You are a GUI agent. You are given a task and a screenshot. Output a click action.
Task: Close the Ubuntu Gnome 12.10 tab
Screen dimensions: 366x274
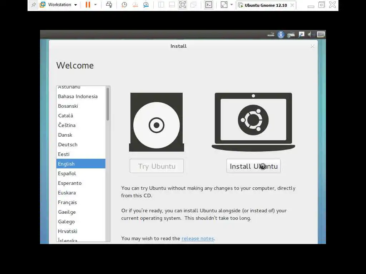tap(292, 5)
